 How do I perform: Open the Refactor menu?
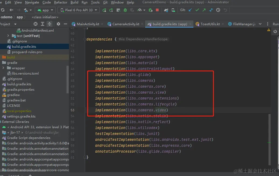point(61,2)
